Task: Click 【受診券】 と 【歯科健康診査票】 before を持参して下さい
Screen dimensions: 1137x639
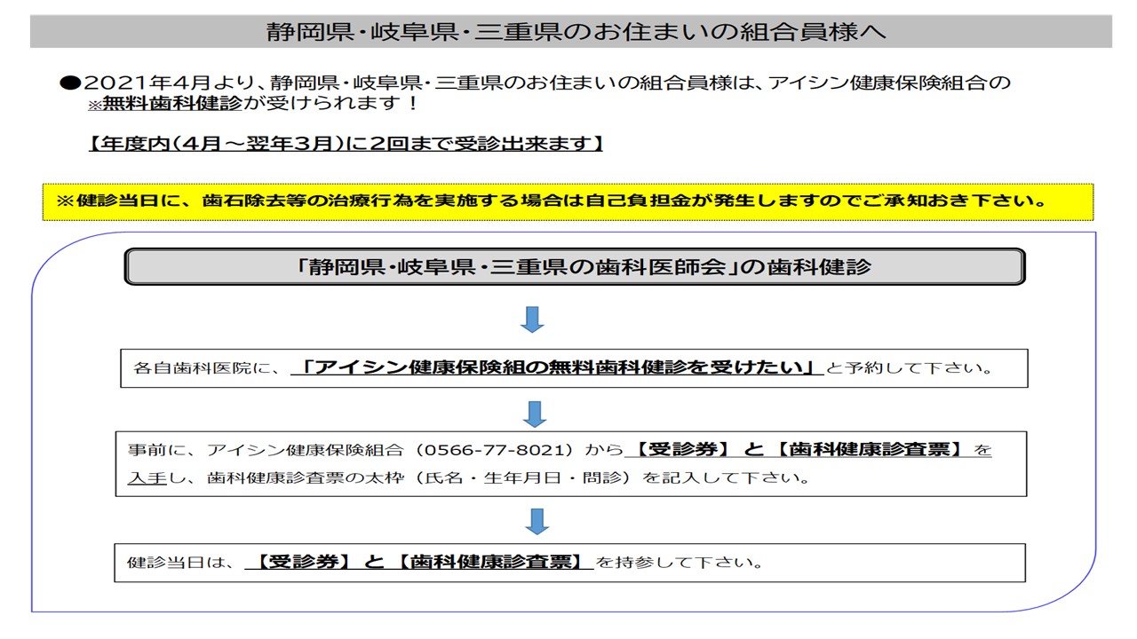Action: click(x=419, y=562)
